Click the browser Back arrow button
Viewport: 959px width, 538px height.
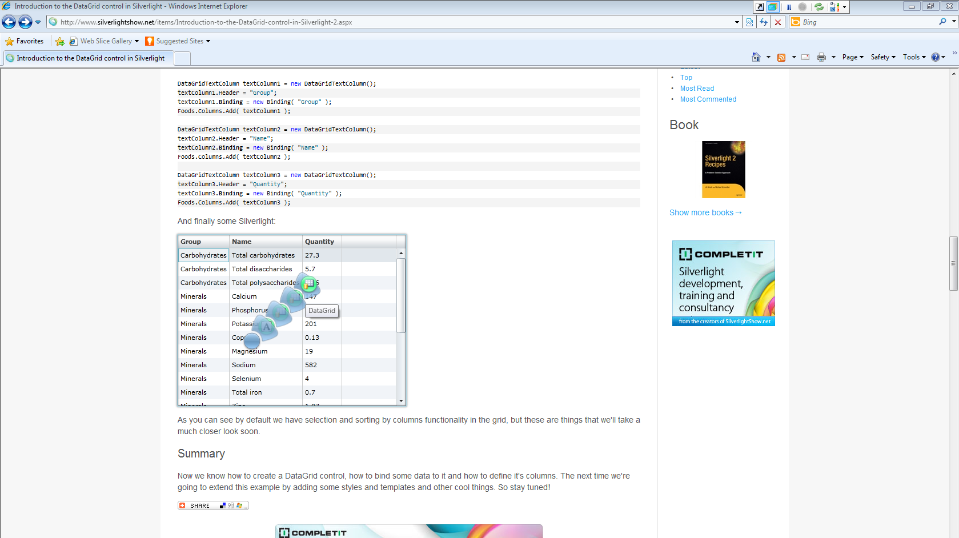9,22
